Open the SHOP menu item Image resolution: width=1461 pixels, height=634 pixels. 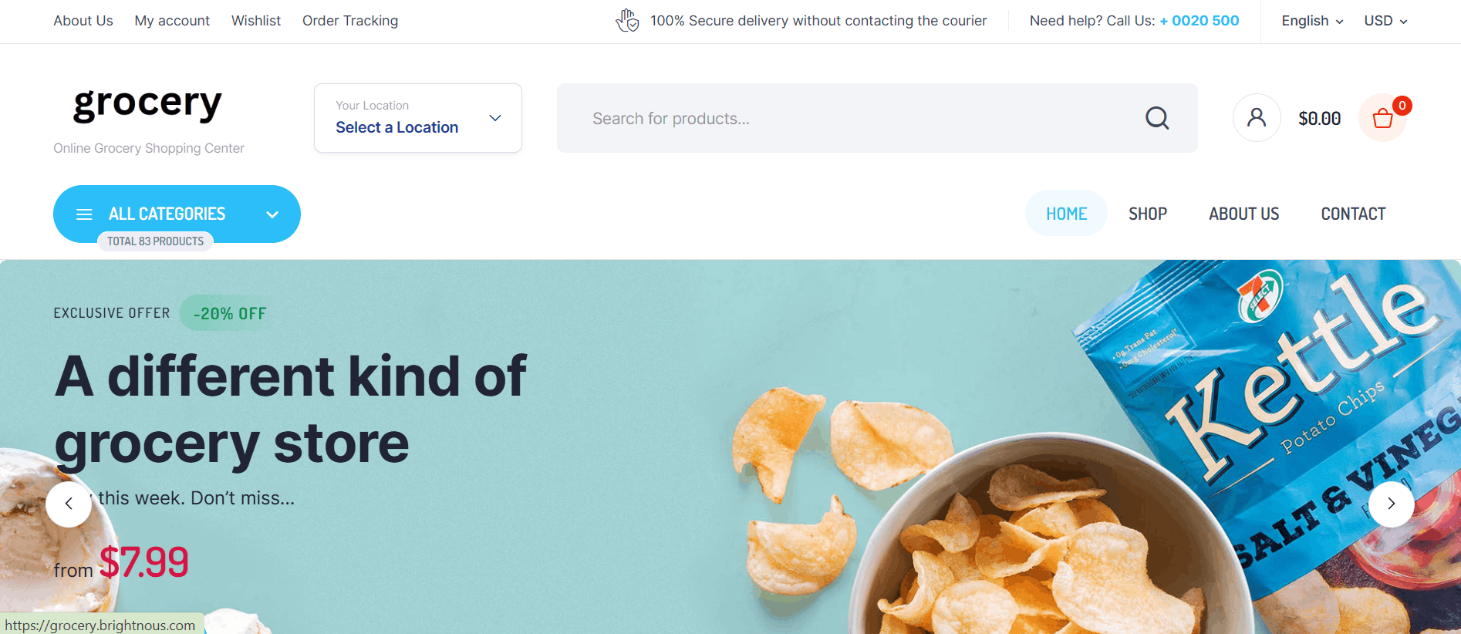[1147, 214]
